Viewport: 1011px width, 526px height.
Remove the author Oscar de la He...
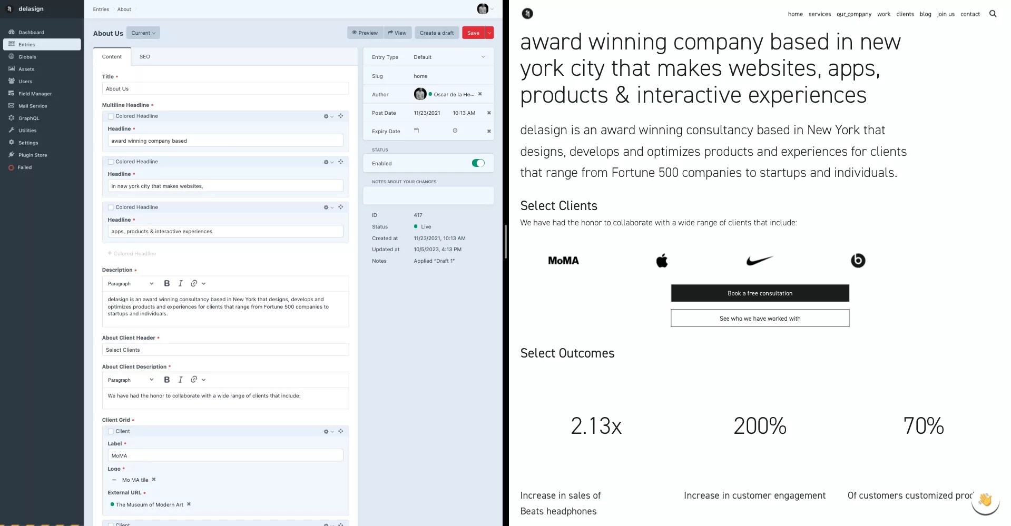[x=480, y=94]
